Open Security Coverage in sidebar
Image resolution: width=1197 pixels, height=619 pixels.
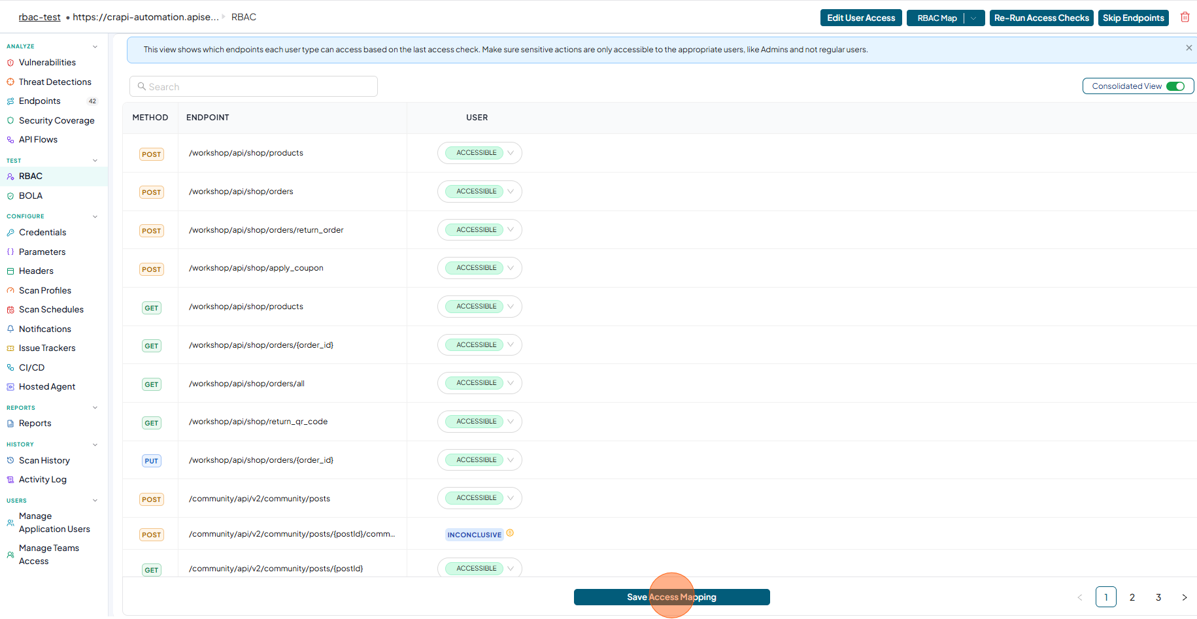pyautogui.click(x=56, y=120)
